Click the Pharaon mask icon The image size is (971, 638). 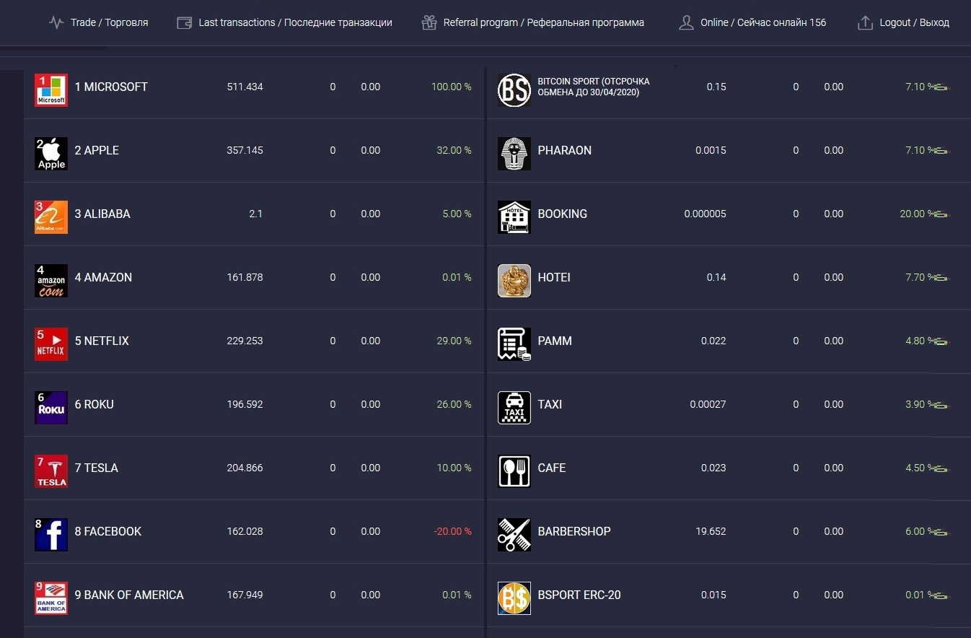tap(514, 154)
